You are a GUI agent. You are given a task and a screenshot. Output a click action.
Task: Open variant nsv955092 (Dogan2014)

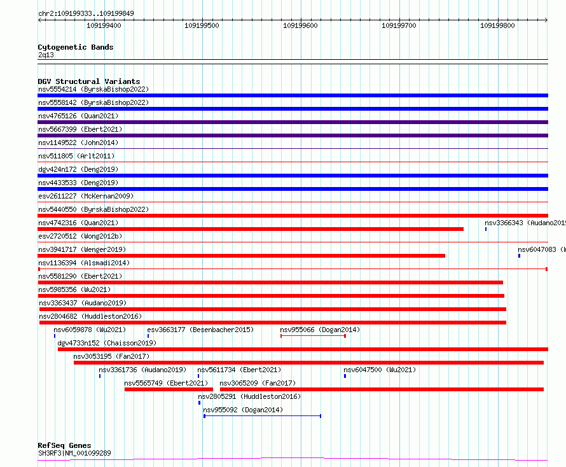coord(243,410)
